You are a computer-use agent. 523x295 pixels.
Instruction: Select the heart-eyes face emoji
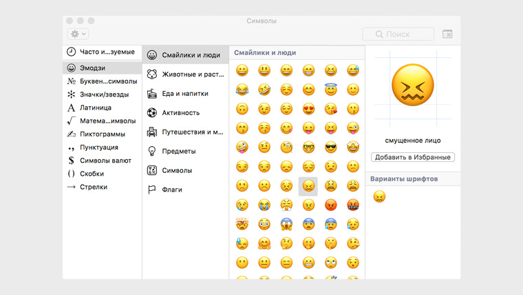pos(308,109)
